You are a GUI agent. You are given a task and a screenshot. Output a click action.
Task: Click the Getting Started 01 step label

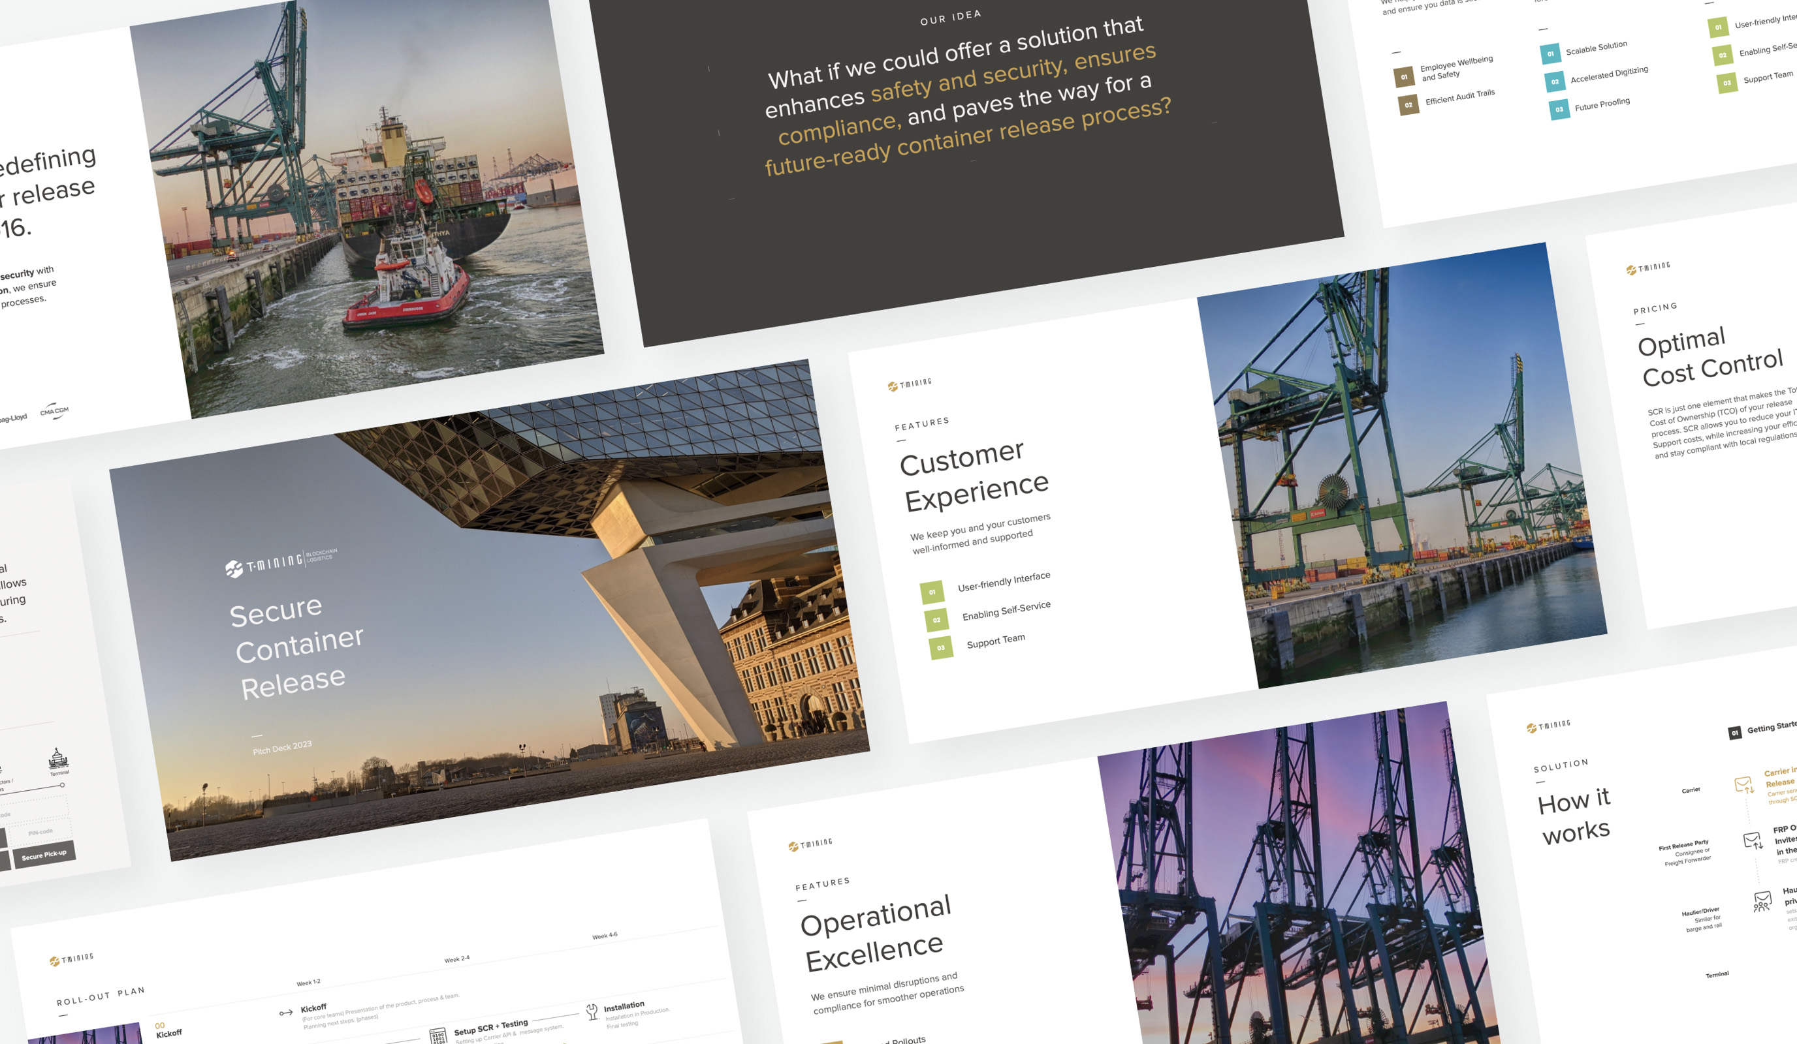[1761, 729]
